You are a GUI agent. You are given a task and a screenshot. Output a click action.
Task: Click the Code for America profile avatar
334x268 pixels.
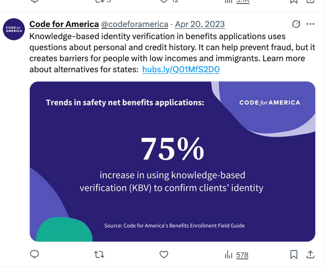14,30
